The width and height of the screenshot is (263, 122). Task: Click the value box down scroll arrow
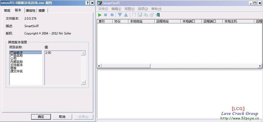[83, 83]
